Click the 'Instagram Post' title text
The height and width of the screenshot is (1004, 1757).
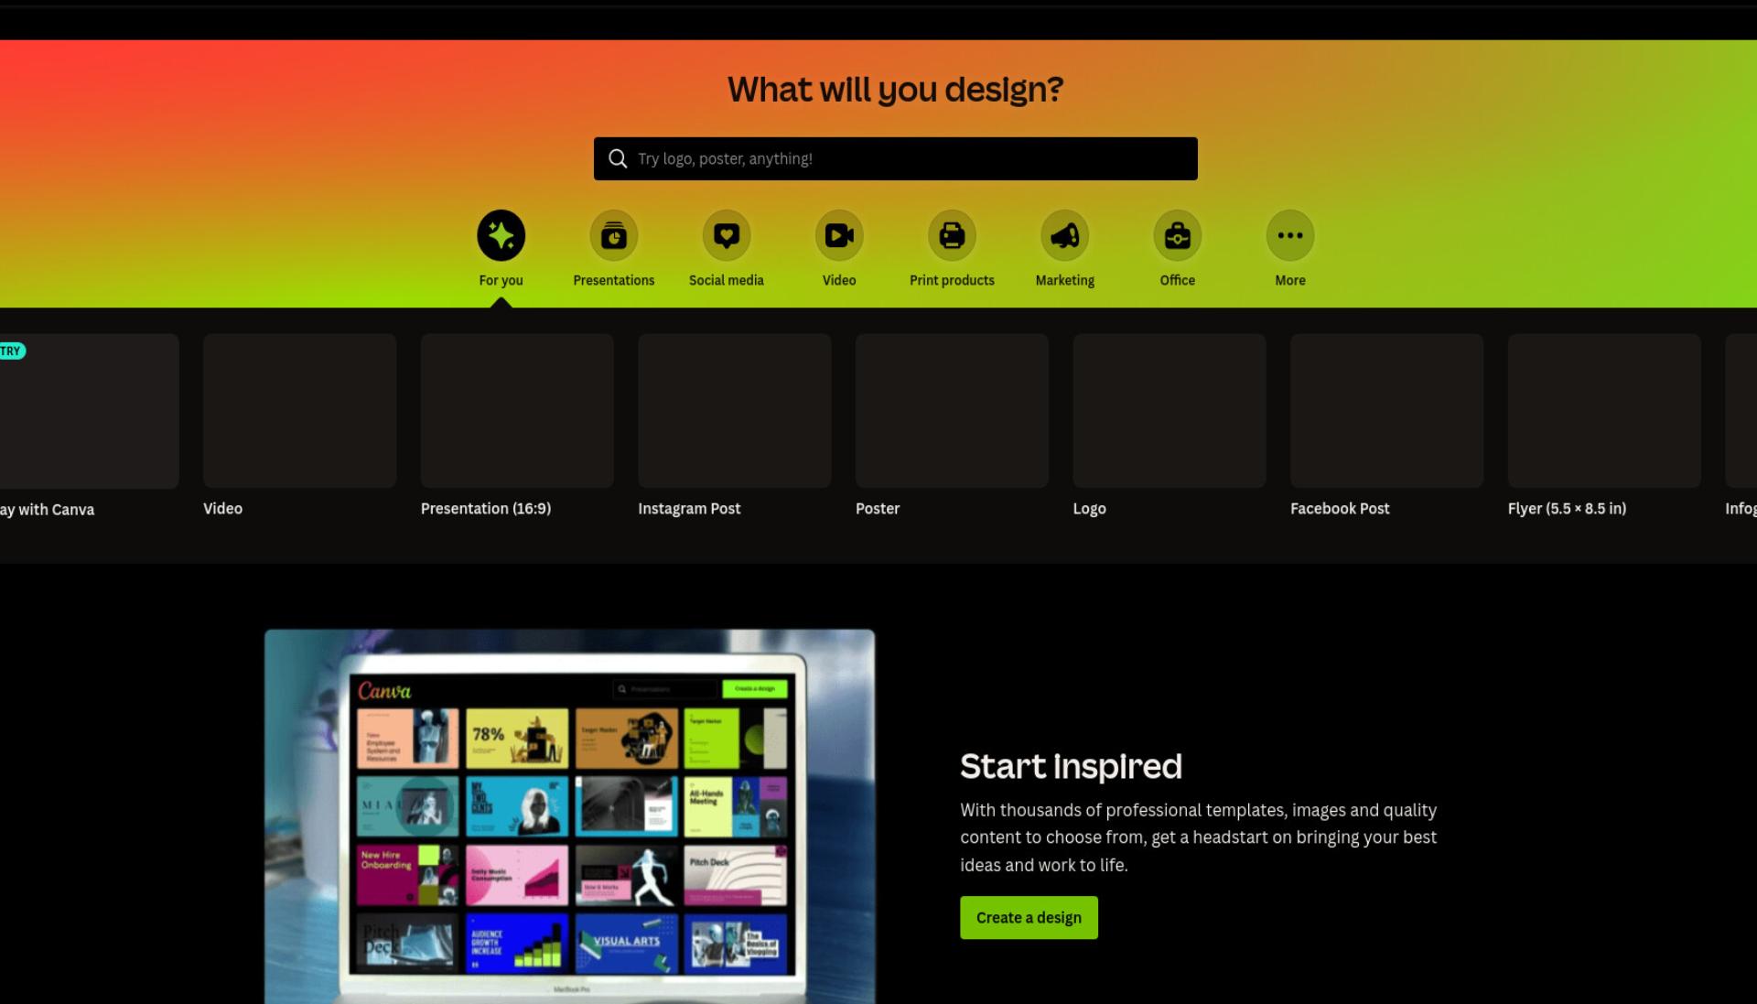pyautogui.click(x=689, y=508)
